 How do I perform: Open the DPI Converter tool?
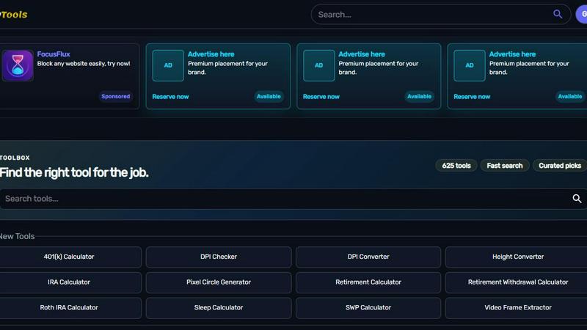tap(368, 257)
